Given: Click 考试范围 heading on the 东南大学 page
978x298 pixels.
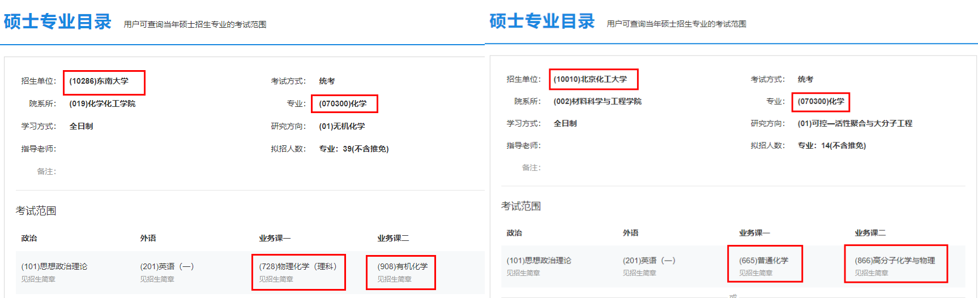Looking at the screenshot, I should (x=36, y=211).
